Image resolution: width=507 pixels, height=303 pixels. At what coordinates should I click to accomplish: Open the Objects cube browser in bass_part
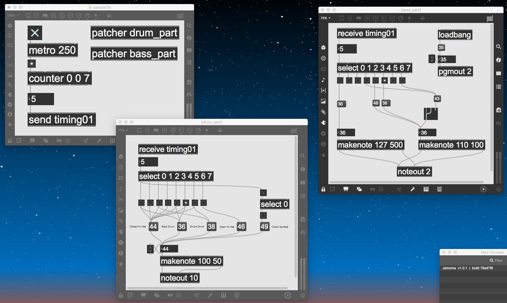323,48
